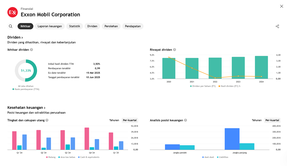Open help icon next to Riwayat dividen
287x166 pixels.
[x=175, y=50]
